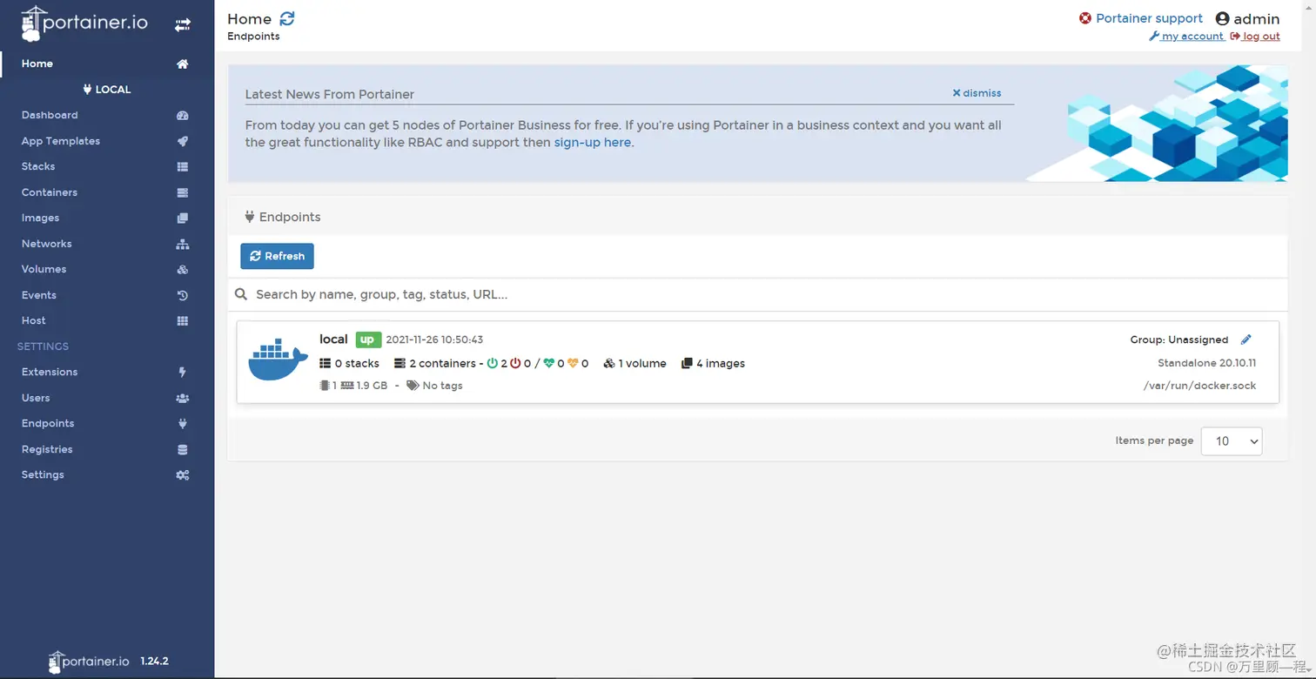The height and width of the screenshot is (679, 1316).
Task: Open Images page in the sidebar
Action: tap(40, 218)
